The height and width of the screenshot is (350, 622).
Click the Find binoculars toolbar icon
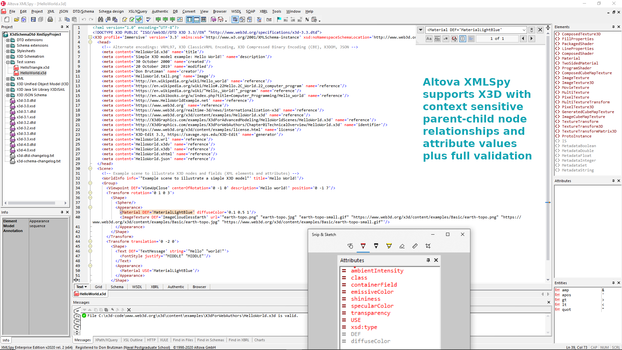point(100,20)
